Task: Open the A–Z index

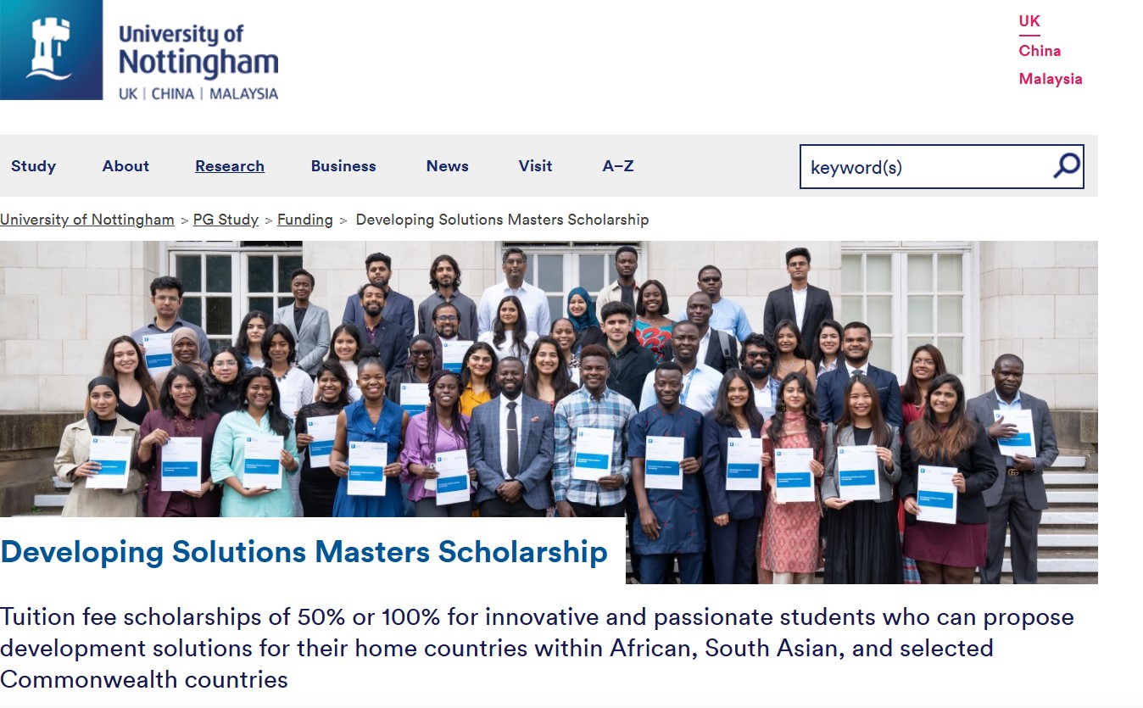Action: [x=616, y=166]
